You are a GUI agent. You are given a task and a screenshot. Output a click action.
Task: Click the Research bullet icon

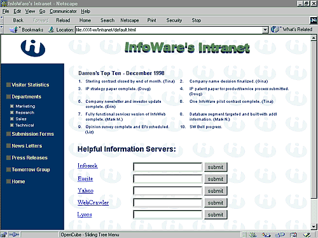12,112
